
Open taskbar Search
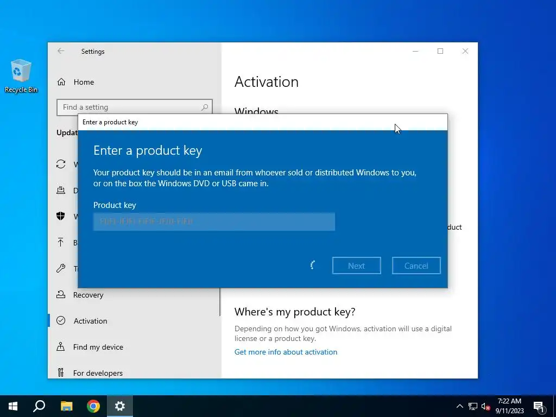(39, 406)
